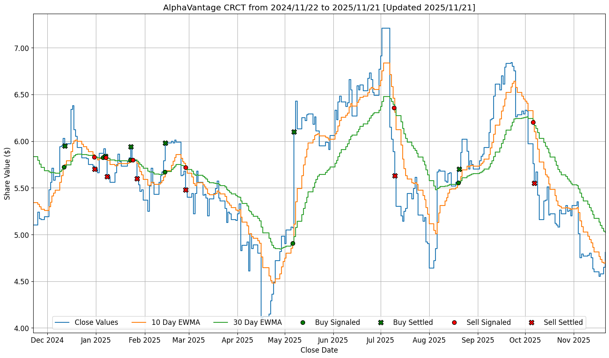Select the Sell Signaled marker in July 2025
The width and height of the screenshot is (609, 358).
[x=394, y=108]
